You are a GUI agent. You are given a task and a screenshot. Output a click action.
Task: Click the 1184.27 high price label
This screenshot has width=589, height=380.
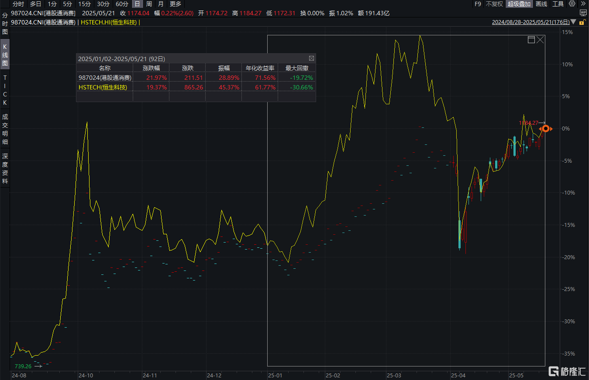(x=528, y=123)
